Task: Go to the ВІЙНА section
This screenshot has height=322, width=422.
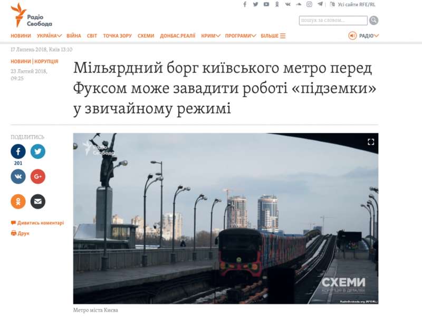Action: (74, 36)
